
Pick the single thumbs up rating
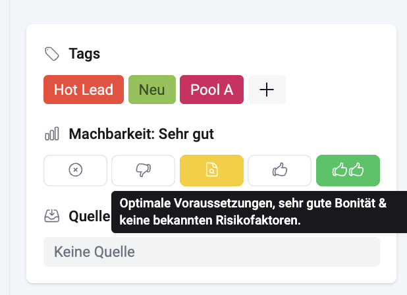click(279, 171)
